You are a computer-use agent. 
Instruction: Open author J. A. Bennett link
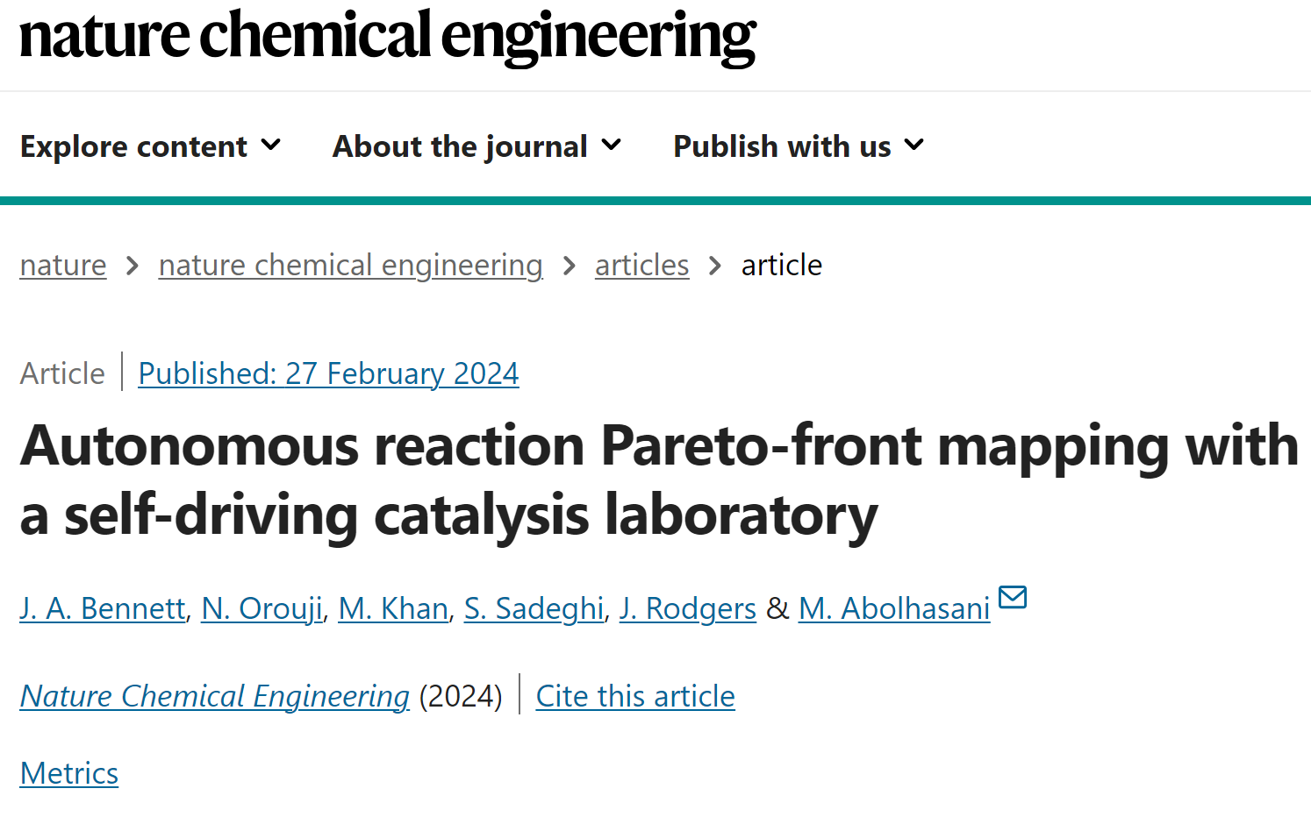click(103, 608)
